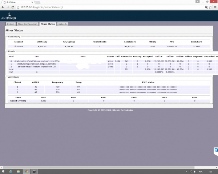
Task: Switch the keyboard language indicator
Action: [x=201, y=171]
